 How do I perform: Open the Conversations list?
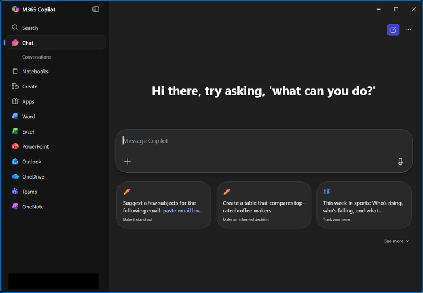pyautogui.click(x=36, y=57)
